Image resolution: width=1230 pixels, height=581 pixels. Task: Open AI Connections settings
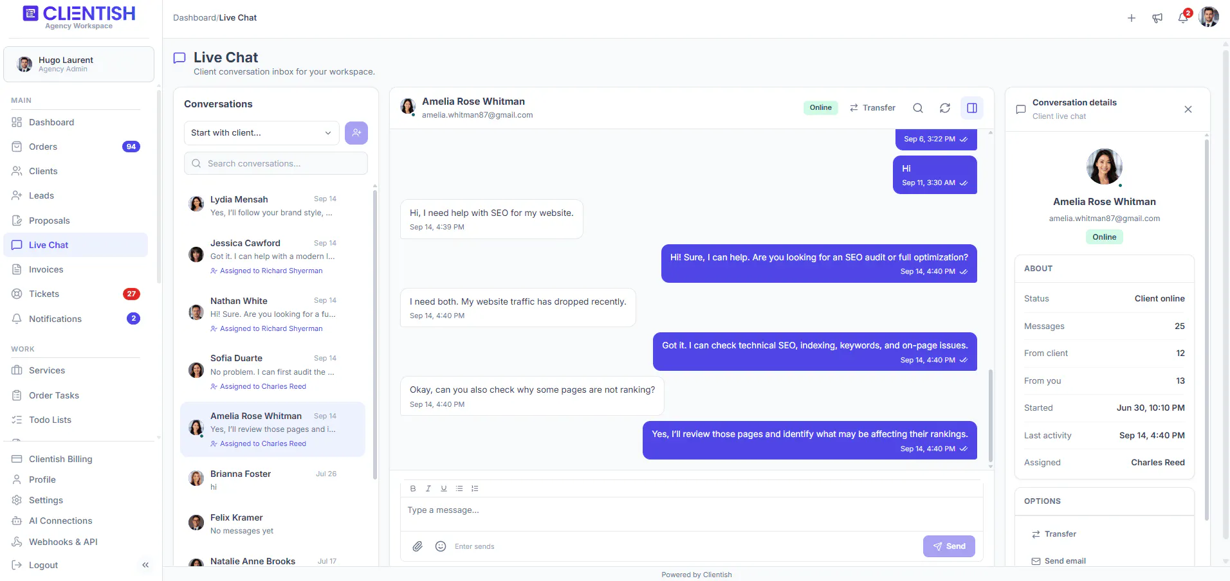point(76,521)
